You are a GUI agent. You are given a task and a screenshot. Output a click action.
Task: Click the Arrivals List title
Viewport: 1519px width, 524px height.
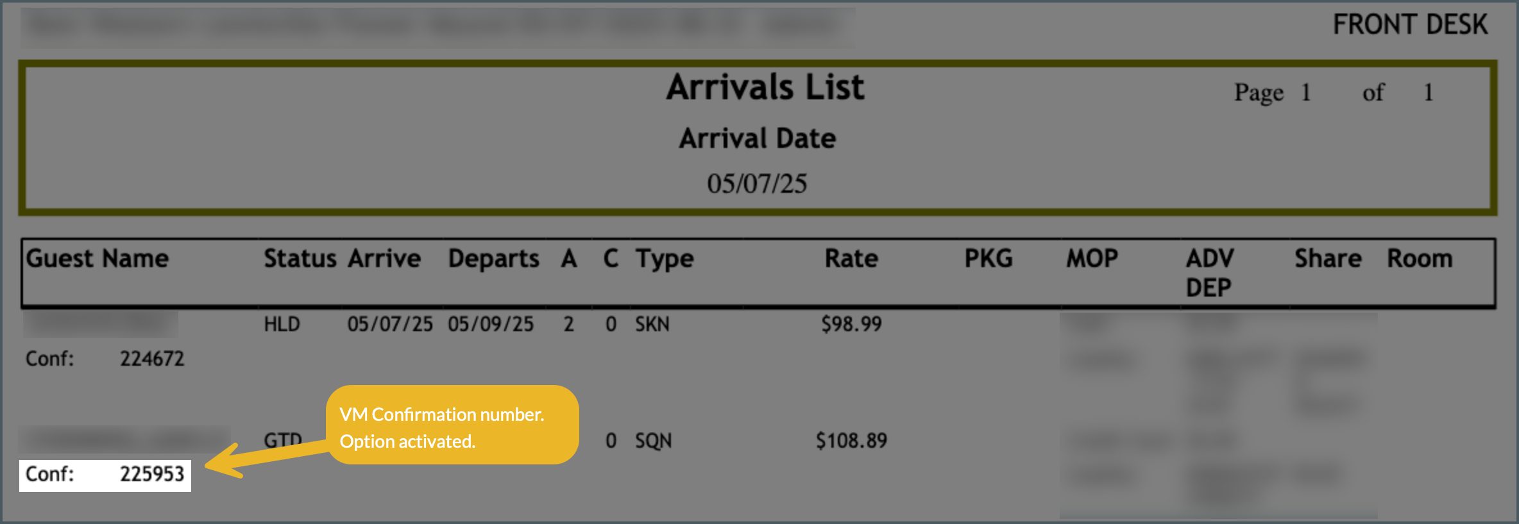coord(765,87)
